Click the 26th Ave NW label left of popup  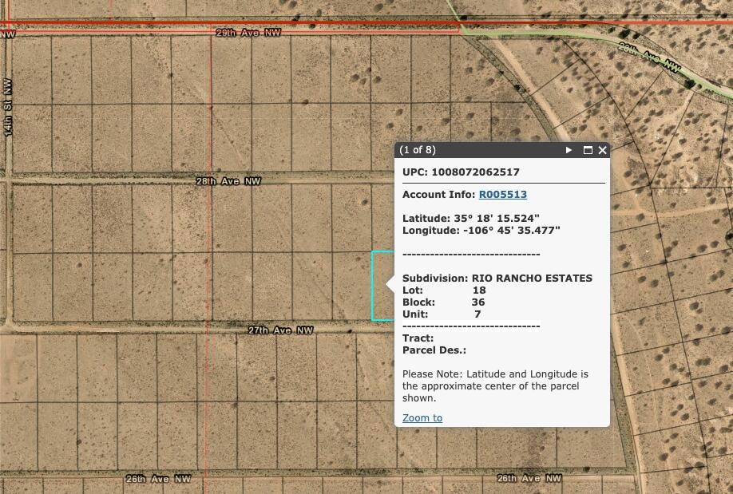[x=158, y=479]
